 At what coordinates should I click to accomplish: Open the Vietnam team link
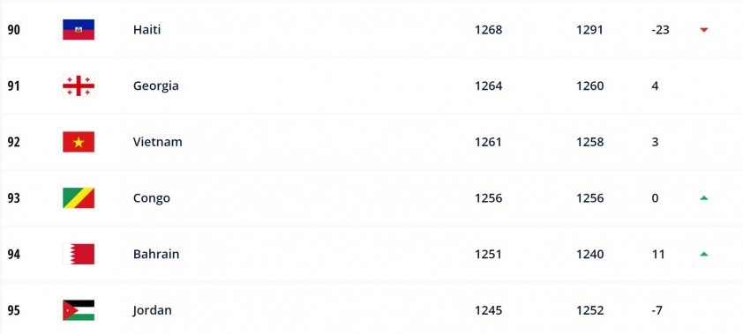click(x=158, y=142)
